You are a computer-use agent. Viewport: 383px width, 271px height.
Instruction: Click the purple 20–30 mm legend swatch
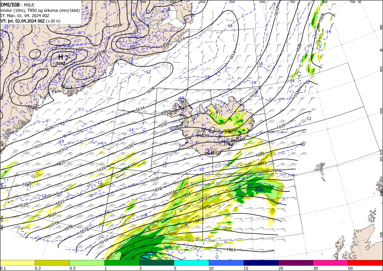(296, 263)
